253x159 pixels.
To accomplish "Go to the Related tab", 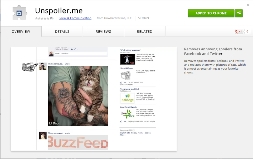I will (x=145, y=31).
